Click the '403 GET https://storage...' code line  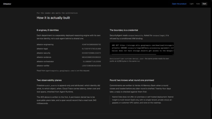(x=143, y=45)
